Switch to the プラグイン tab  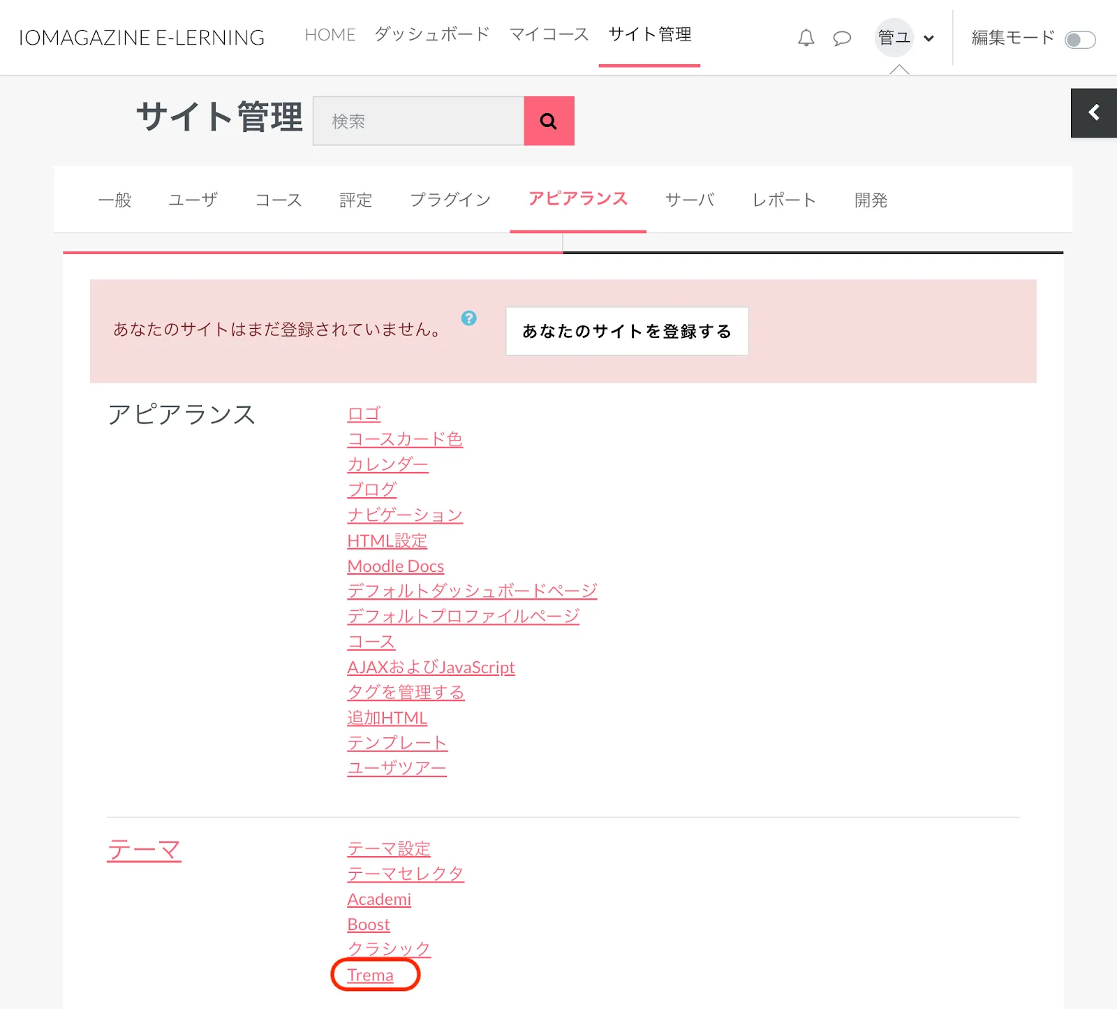click(x=450, y=200)
